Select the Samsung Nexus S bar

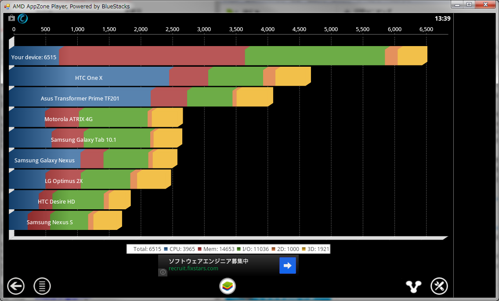[x=65, y=221]
